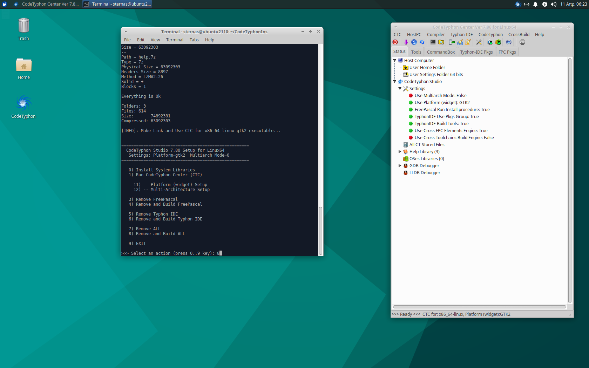
Task: Click the Use Platform (widget) green indicator
Action: pyautogui.click(x=411, y=103)
